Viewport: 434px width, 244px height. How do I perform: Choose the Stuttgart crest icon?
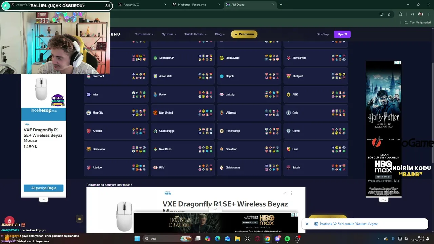(288, 76)
